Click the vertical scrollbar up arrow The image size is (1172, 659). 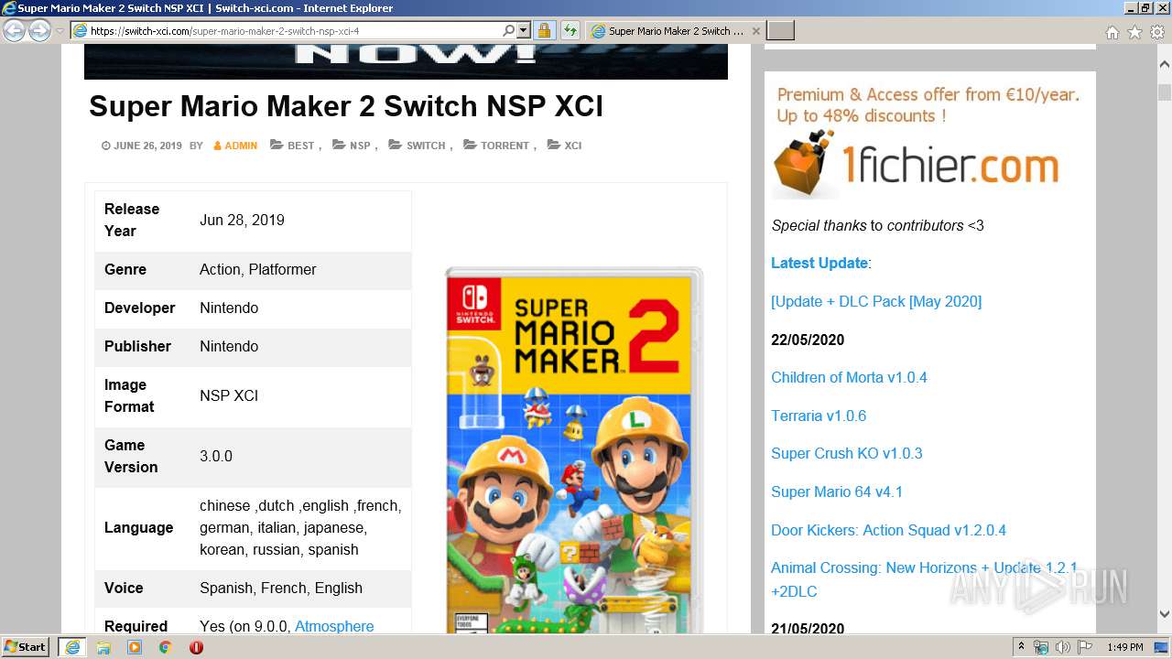coord(1164,65)
